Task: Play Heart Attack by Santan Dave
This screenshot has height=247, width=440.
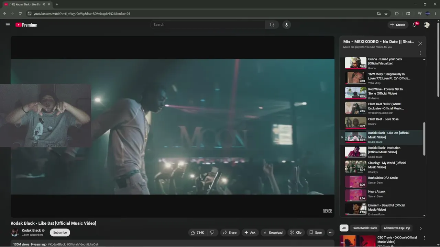Action: tap(381, 195)
